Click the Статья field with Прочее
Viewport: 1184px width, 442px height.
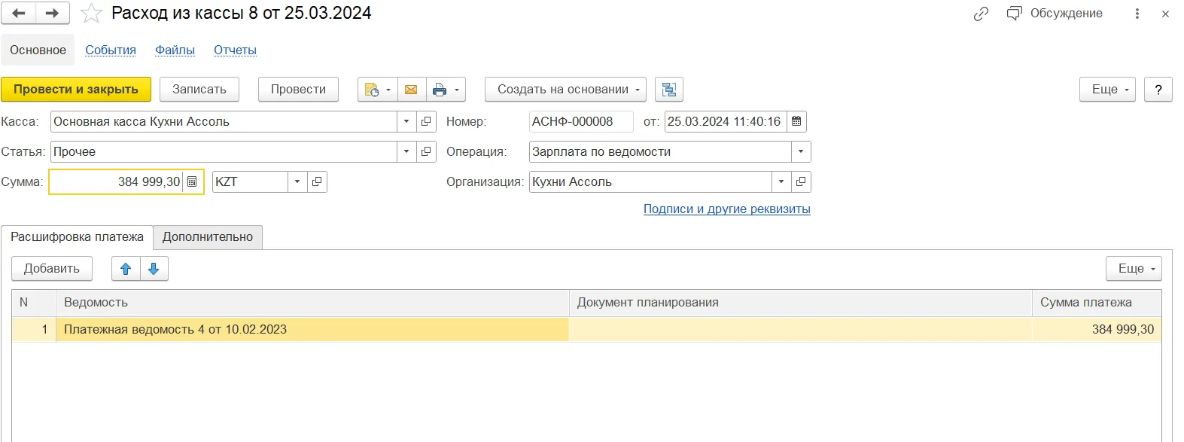[224, 151]
